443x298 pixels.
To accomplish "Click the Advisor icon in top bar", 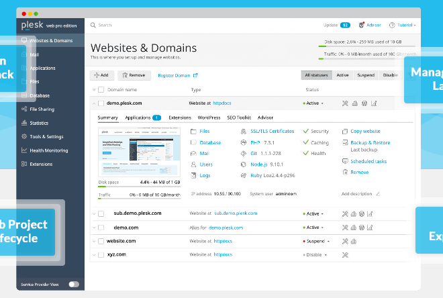I will tap(361, 25).
